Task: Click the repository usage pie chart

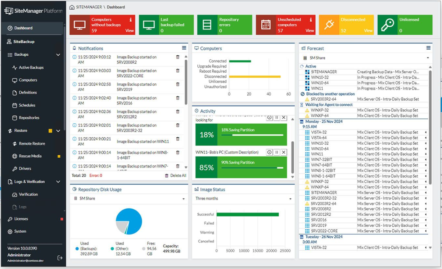Action: click(x=129, y=222)
